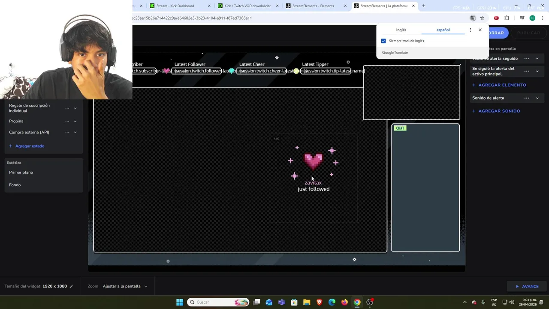Edit widget size with pencil icon

(72, 286)
